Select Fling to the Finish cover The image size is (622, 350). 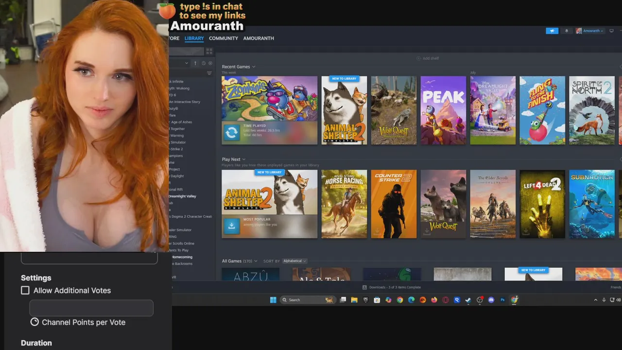pos(542,110)
